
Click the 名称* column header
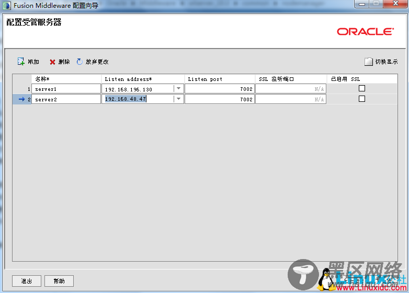(66, 79)
